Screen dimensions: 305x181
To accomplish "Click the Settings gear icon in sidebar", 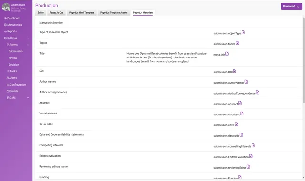I will click(x=5, y=38).
